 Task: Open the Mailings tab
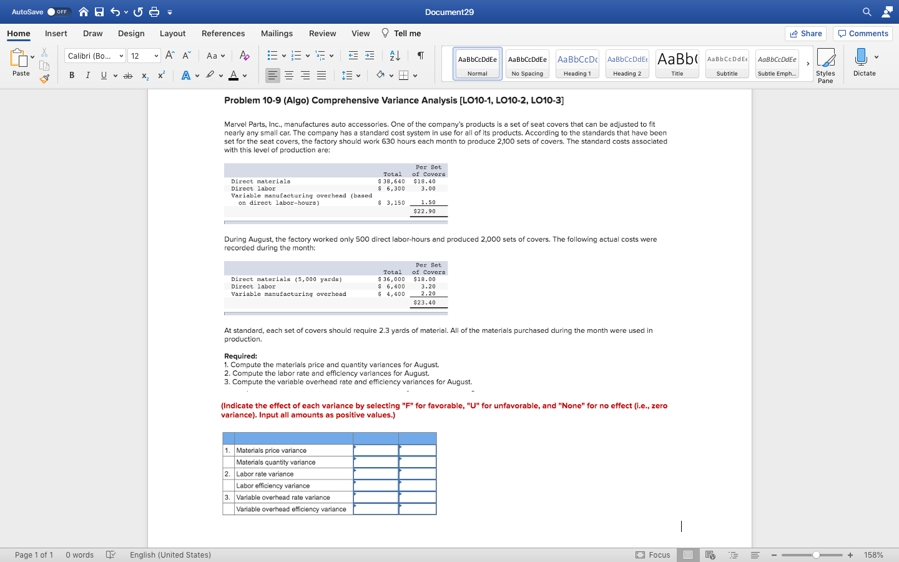pyautogui.click(x=277, y=34)
